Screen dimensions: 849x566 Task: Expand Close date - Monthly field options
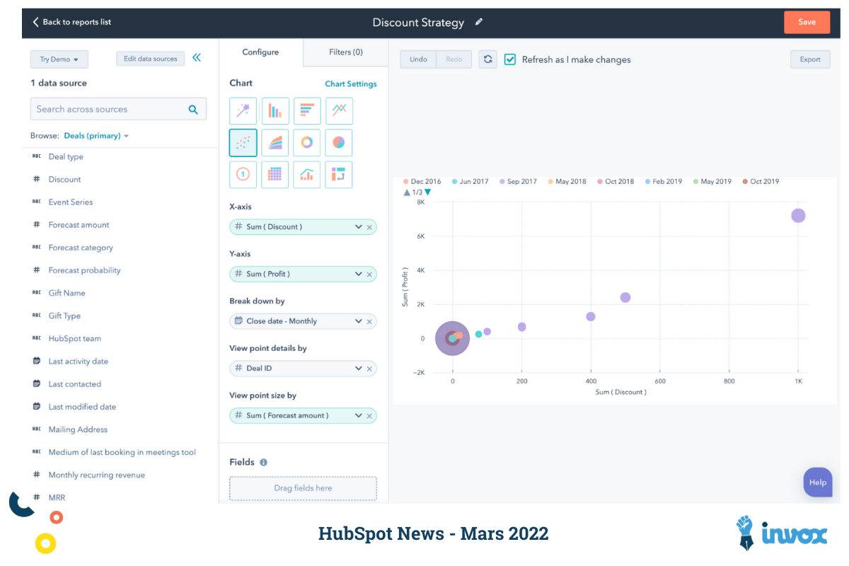(359, 321)
